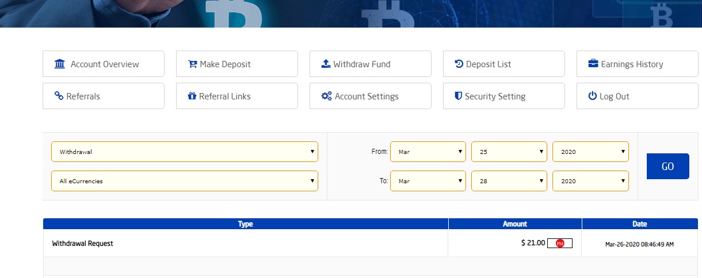The height and width of the screenshot is (278, 702).
Task: Click the gift icon next to Referral Links
Action: pyautogui.click(x=192, y=96)
